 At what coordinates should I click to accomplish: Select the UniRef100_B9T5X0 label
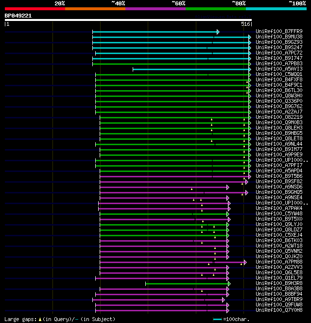coord(279,219)
